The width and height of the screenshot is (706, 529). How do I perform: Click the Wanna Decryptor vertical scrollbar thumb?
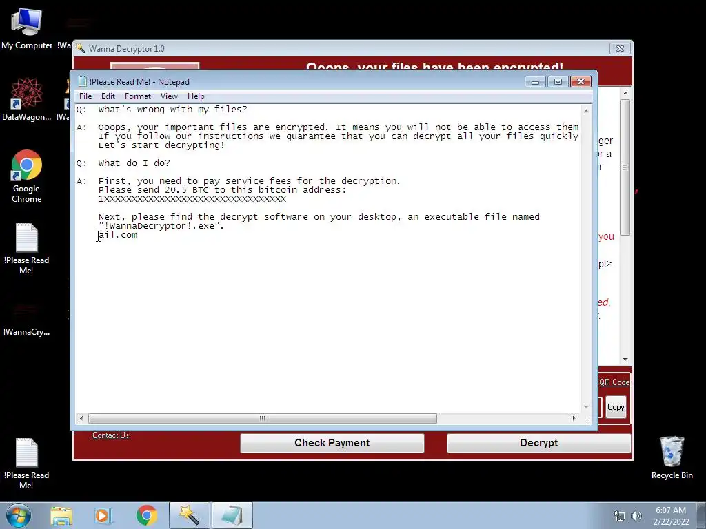point(625,167)
